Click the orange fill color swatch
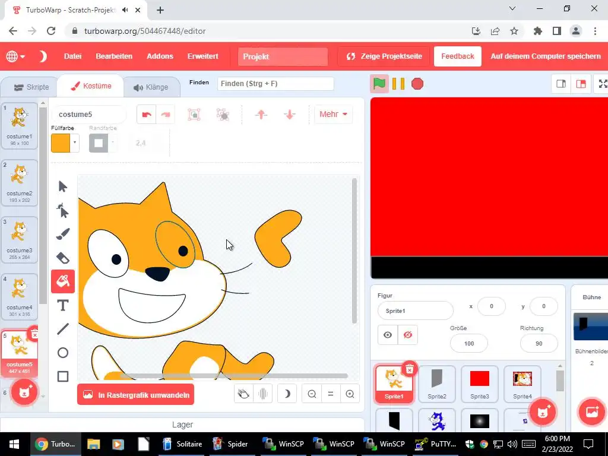The width and height of the screenshot is (608, 456). click(61, 143)
